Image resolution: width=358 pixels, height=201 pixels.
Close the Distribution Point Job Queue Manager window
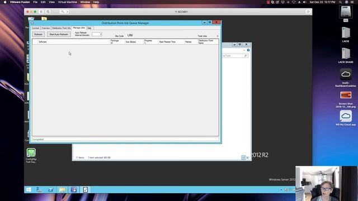click(216, 22)
